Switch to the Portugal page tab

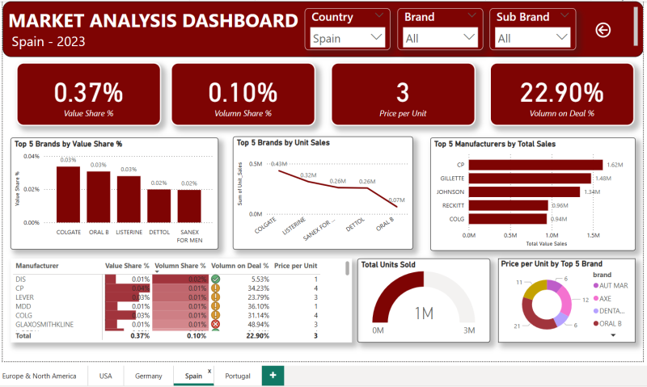pyautogui.click(x=238, y=376)
